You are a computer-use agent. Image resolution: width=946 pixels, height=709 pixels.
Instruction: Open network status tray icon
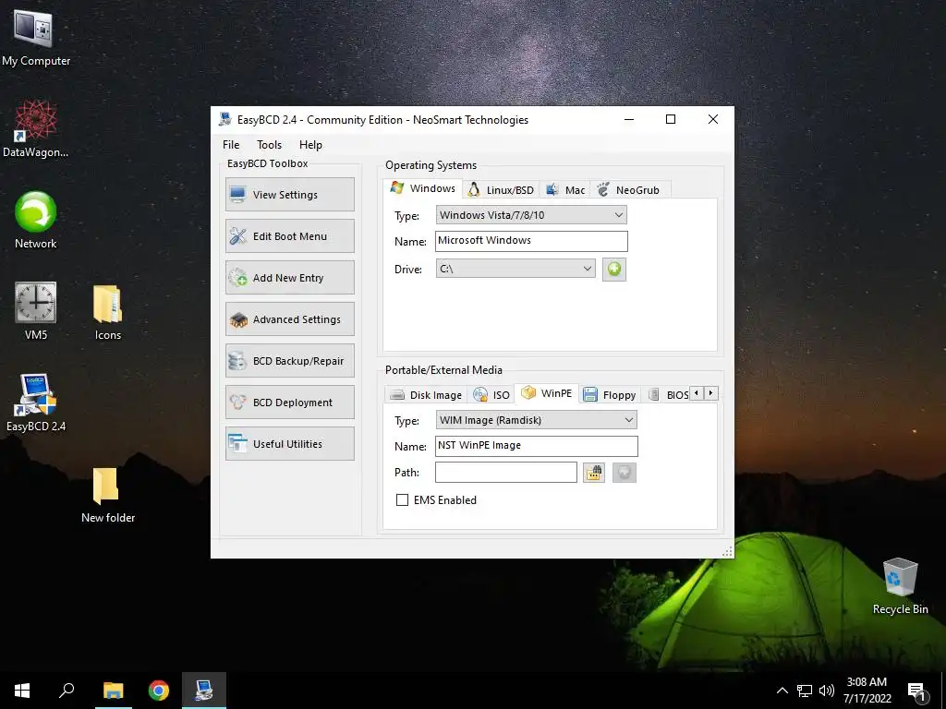coord(805,691)
